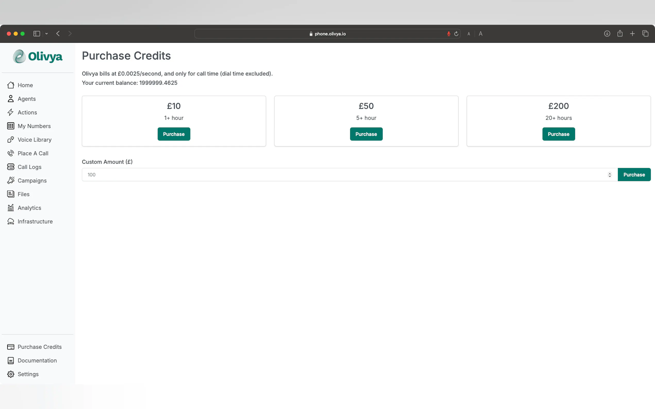This screenshot has width=655, height=409.
Task: Click the custom amount stepper arrows
Action: pos(610,175)
